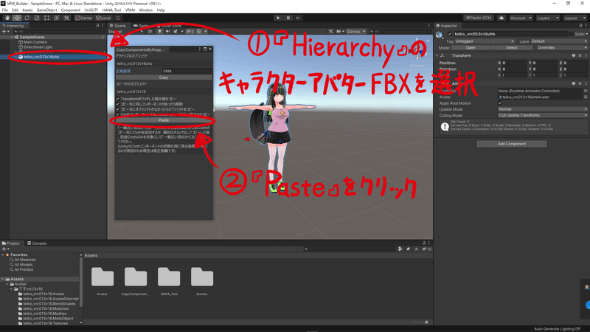
Task: Open the GameObject menu
Action: [x=46, y=10]
